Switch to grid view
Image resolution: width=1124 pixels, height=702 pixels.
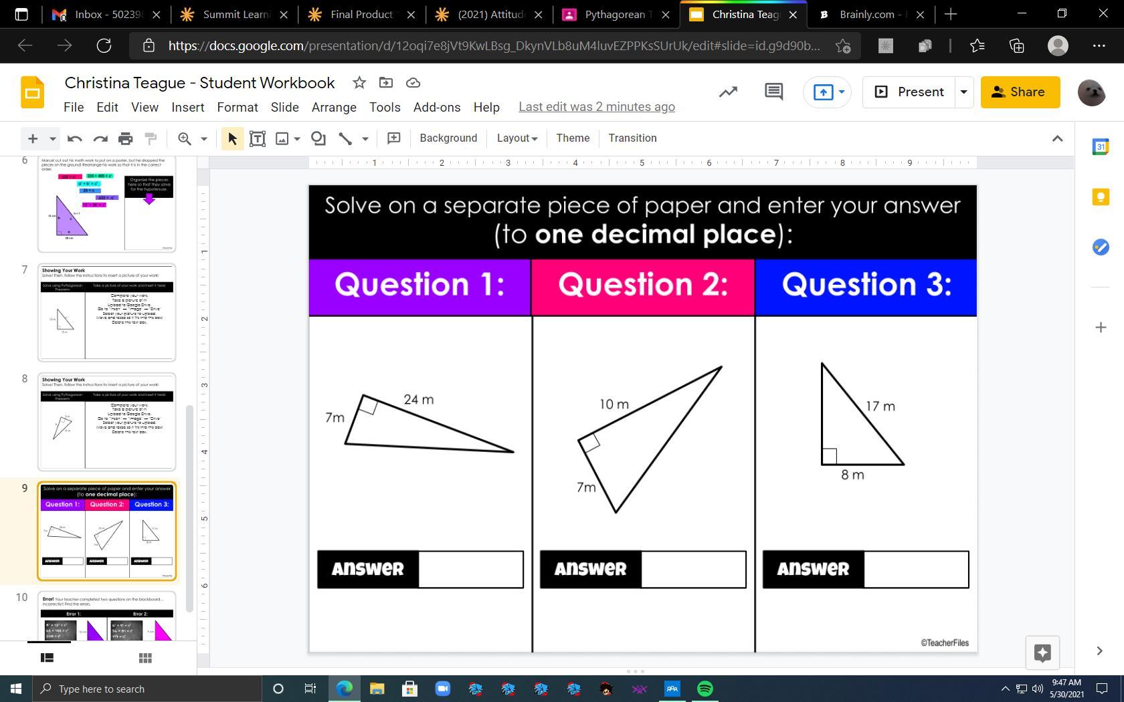[145, 658]
